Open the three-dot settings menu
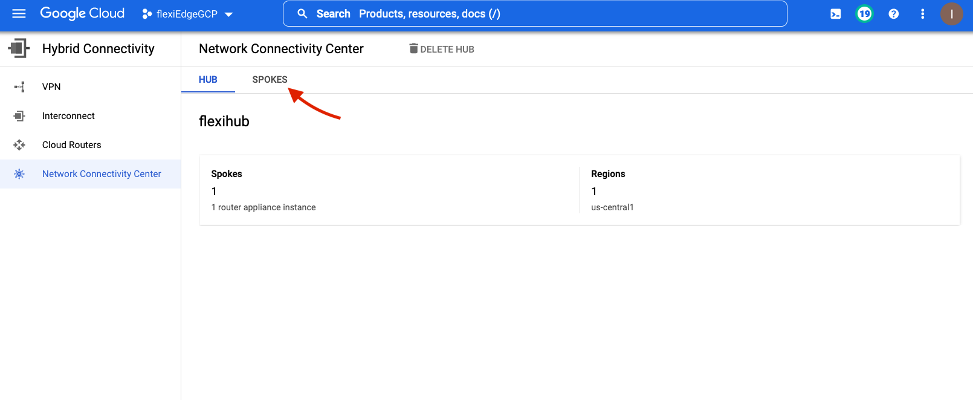This screenshot has width=973, height=400. click(x=922, y=14)
